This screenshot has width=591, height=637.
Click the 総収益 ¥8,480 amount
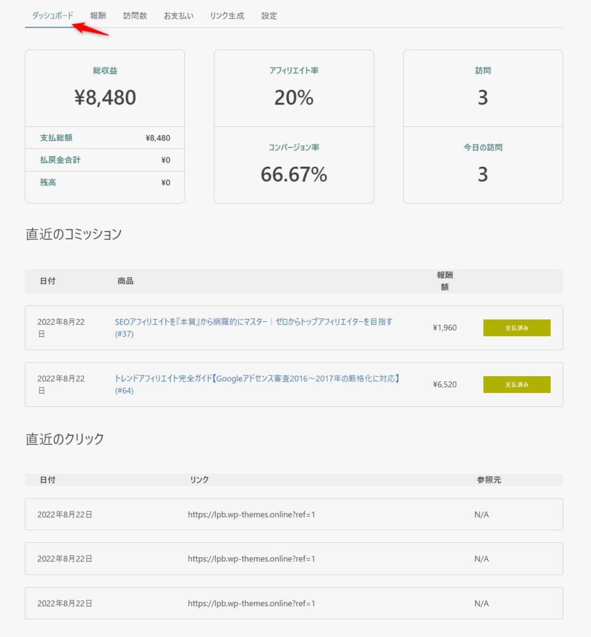coord(105,98)
